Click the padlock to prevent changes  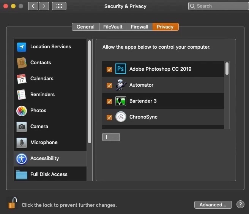(13, 203)
